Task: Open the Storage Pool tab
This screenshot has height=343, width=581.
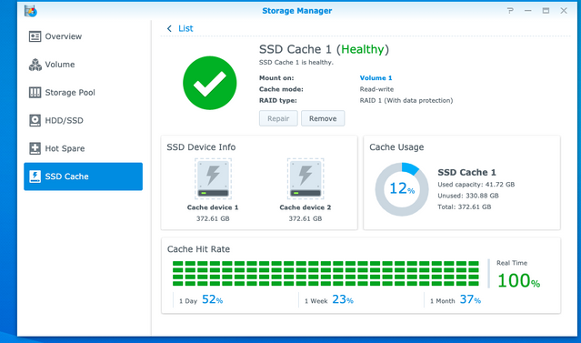Action: click(83, 92)
